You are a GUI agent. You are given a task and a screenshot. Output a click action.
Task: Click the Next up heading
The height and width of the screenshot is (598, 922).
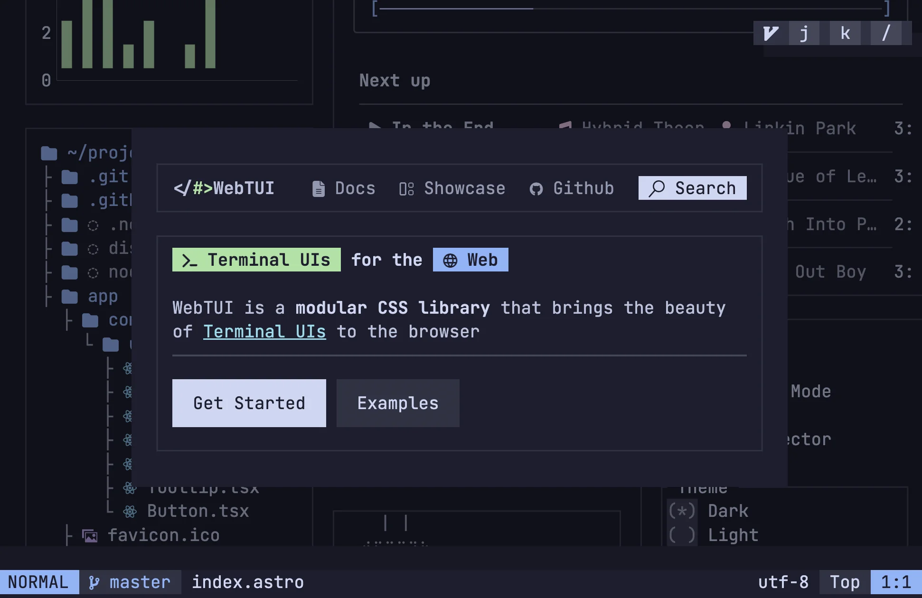pos(395,81)
